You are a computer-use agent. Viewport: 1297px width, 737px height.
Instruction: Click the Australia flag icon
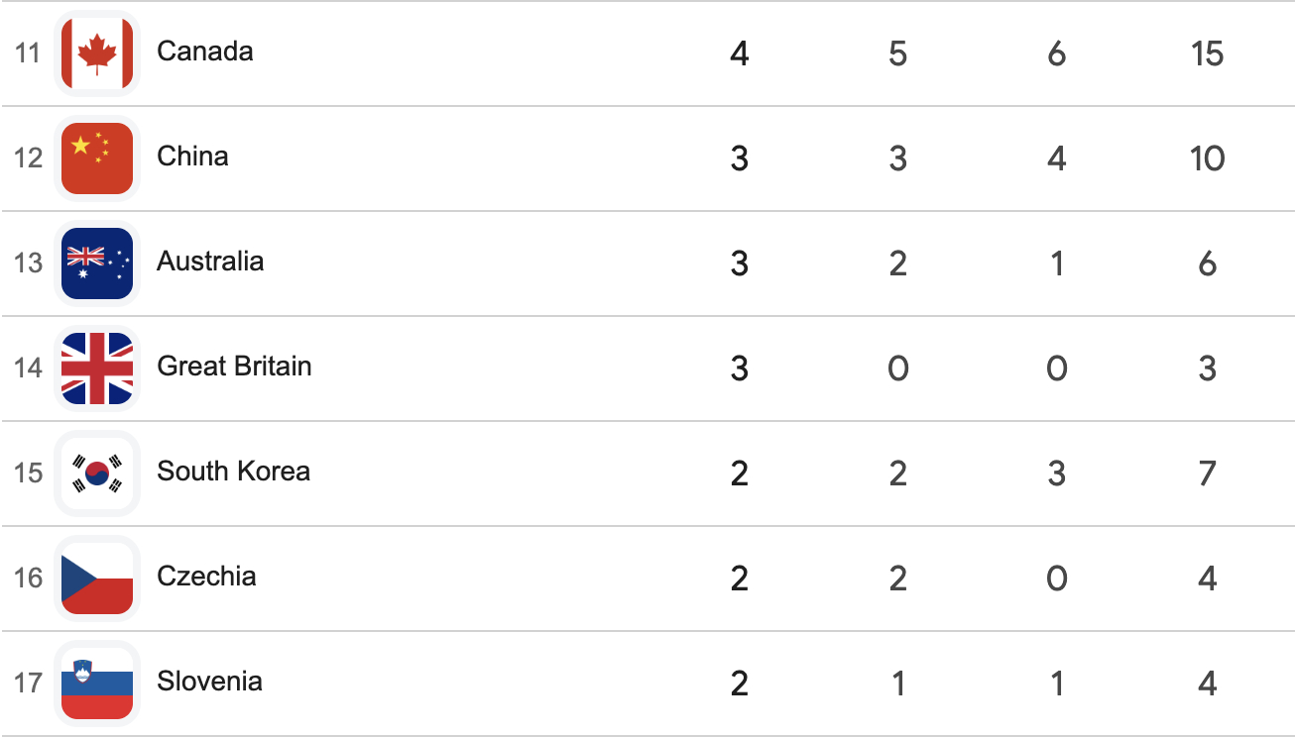(97, 263)
